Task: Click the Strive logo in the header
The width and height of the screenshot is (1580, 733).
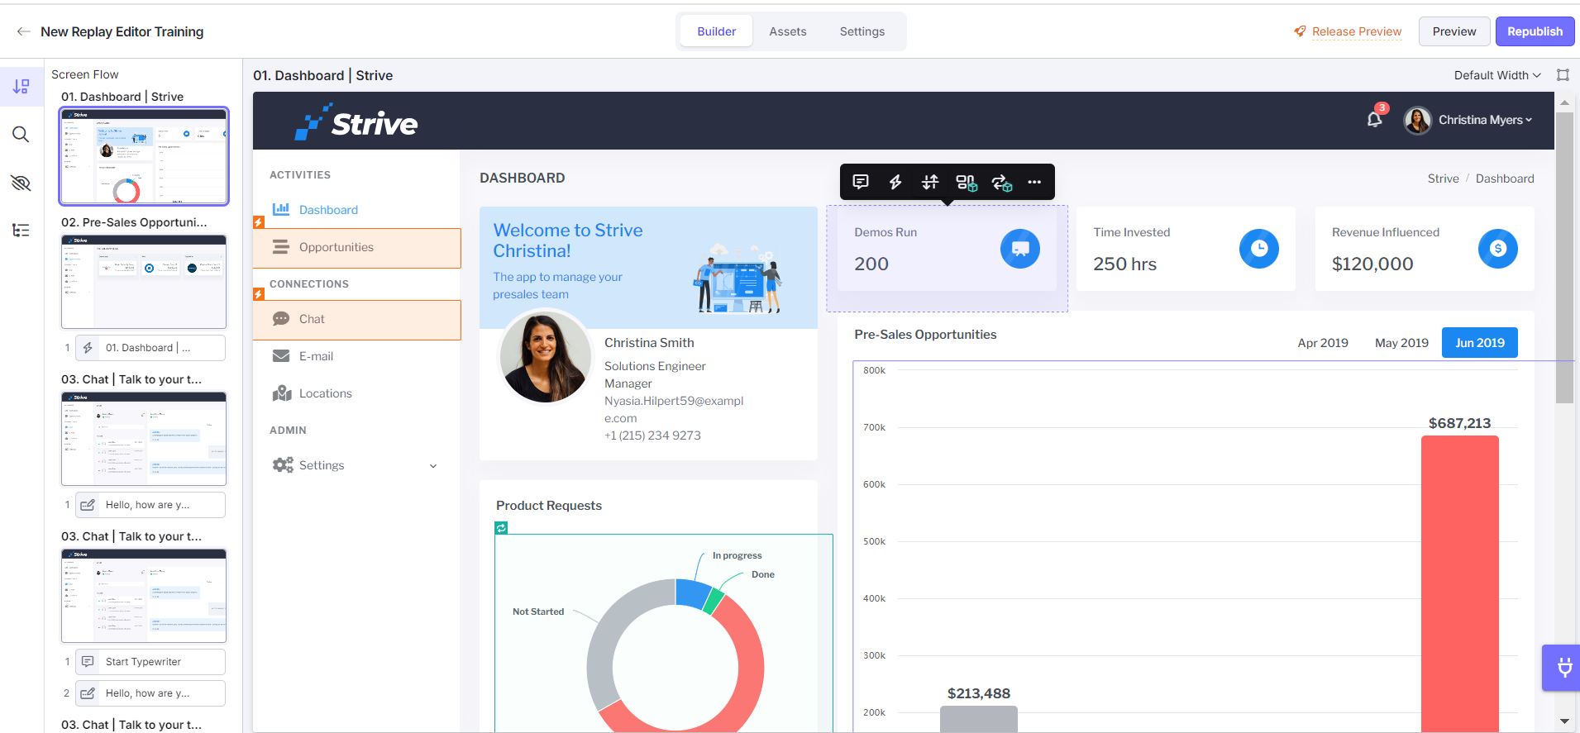Action: pyautogui.click(x=356, y=121)
